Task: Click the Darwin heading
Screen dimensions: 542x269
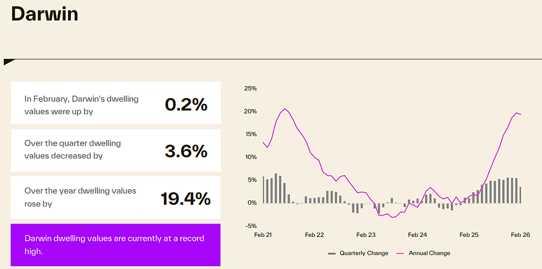Action: click(45, 14)
